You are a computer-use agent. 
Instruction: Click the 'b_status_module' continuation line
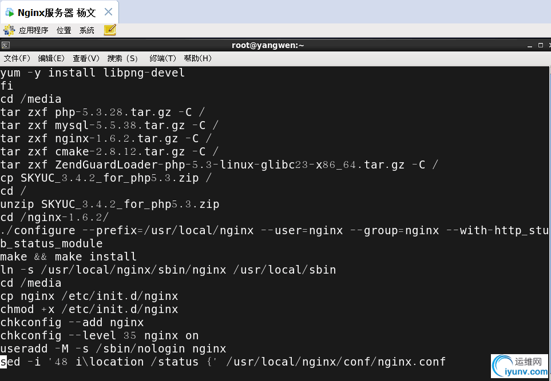pos(51,244)
